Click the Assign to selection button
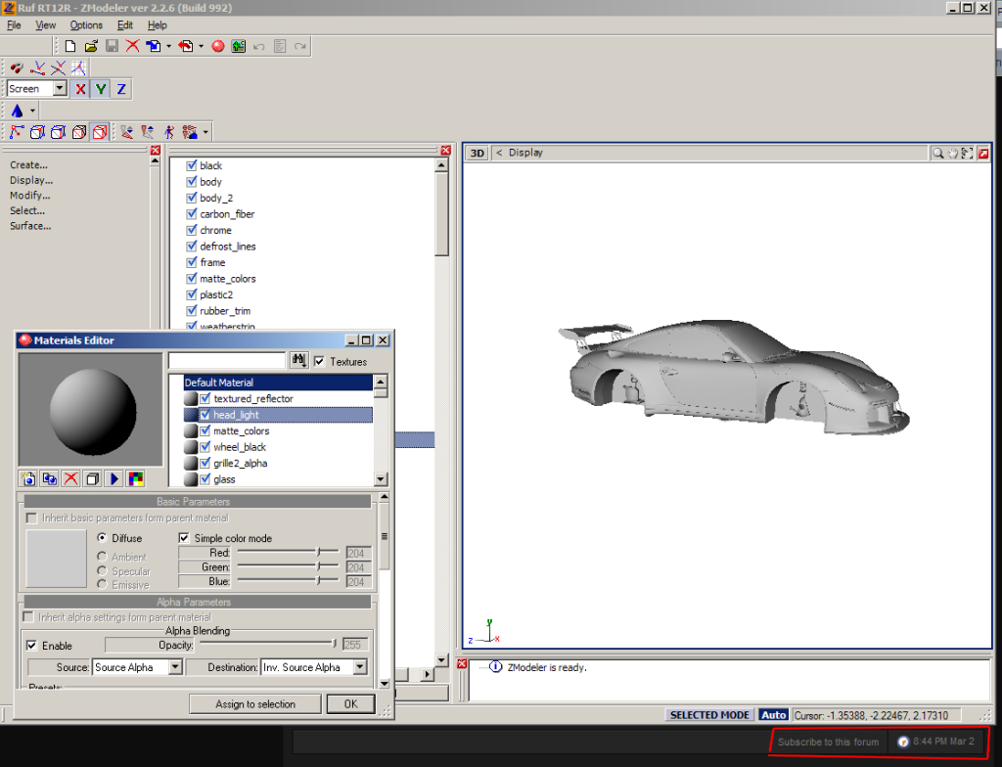 point(255,704)
